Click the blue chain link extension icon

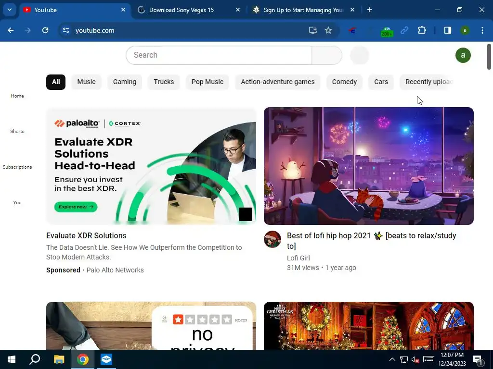[x=404, y=30]
